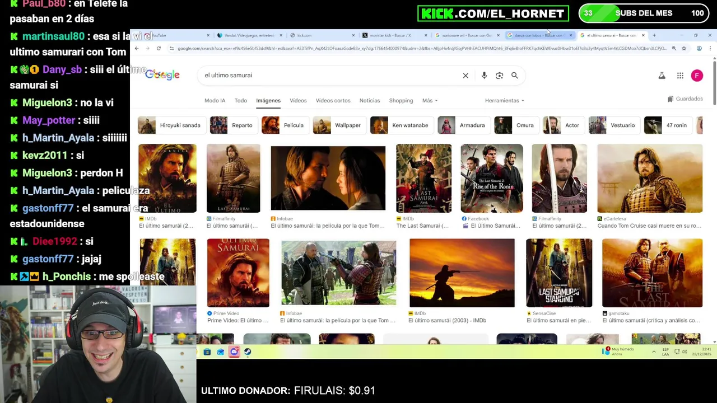Filter by Actor chip
Screen dimensions: 717x403
[563, 125]
